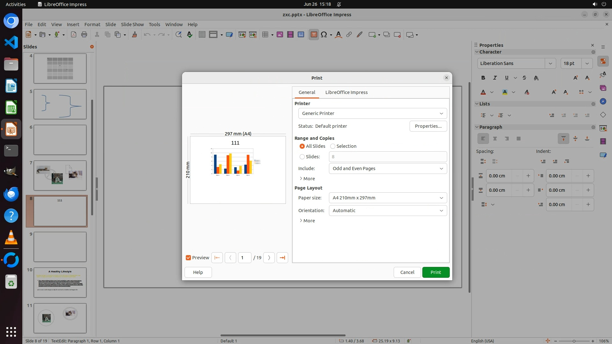Select slide 7 thumbnail with cat photos
This screenshot has height=344, width=612.
(x=60, y=176)
